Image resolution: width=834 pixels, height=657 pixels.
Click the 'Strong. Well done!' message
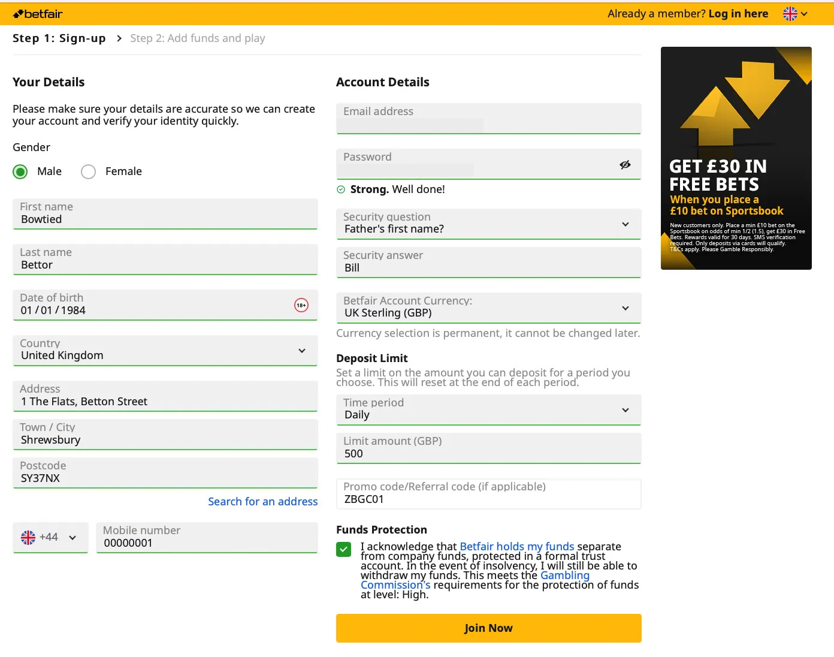click(x=397, y=189)
